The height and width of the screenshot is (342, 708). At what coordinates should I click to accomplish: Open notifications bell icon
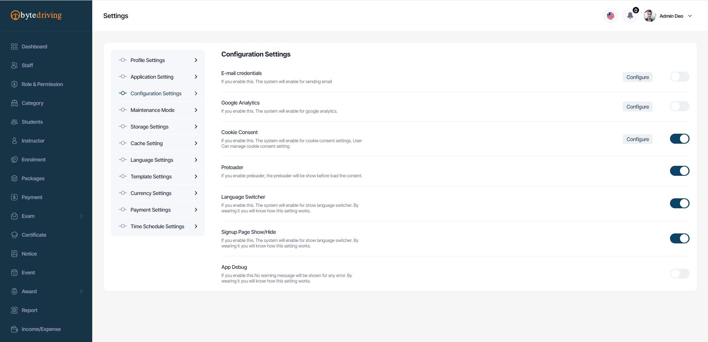(x=630, y=16)
